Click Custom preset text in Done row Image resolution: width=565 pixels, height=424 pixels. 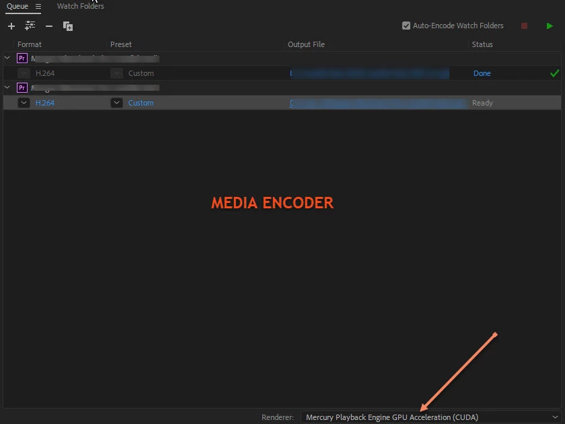point(141,73)
